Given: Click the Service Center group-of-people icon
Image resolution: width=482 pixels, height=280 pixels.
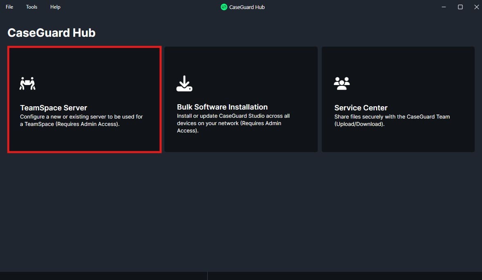Looking at the screenshot, I should click(x=342, y=83).
